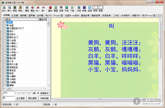Screen dimensions: 165x108
Task: Select the song 小蝌蚪一
Action: click(x=13, y=43)
